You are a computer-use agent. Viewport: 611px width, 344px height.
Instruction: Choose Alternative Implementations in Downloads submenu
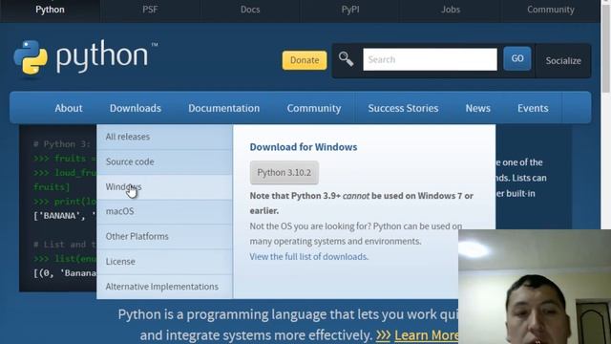pos(164,287)
